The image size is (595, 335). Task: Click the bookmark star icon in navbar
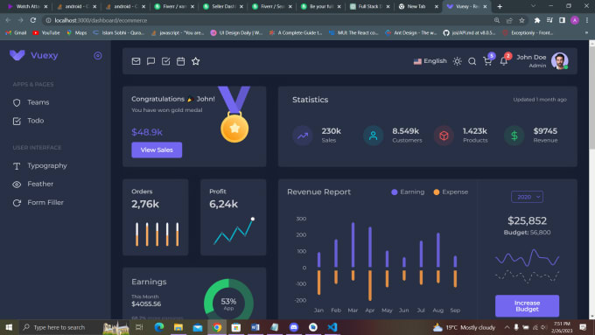195,61
